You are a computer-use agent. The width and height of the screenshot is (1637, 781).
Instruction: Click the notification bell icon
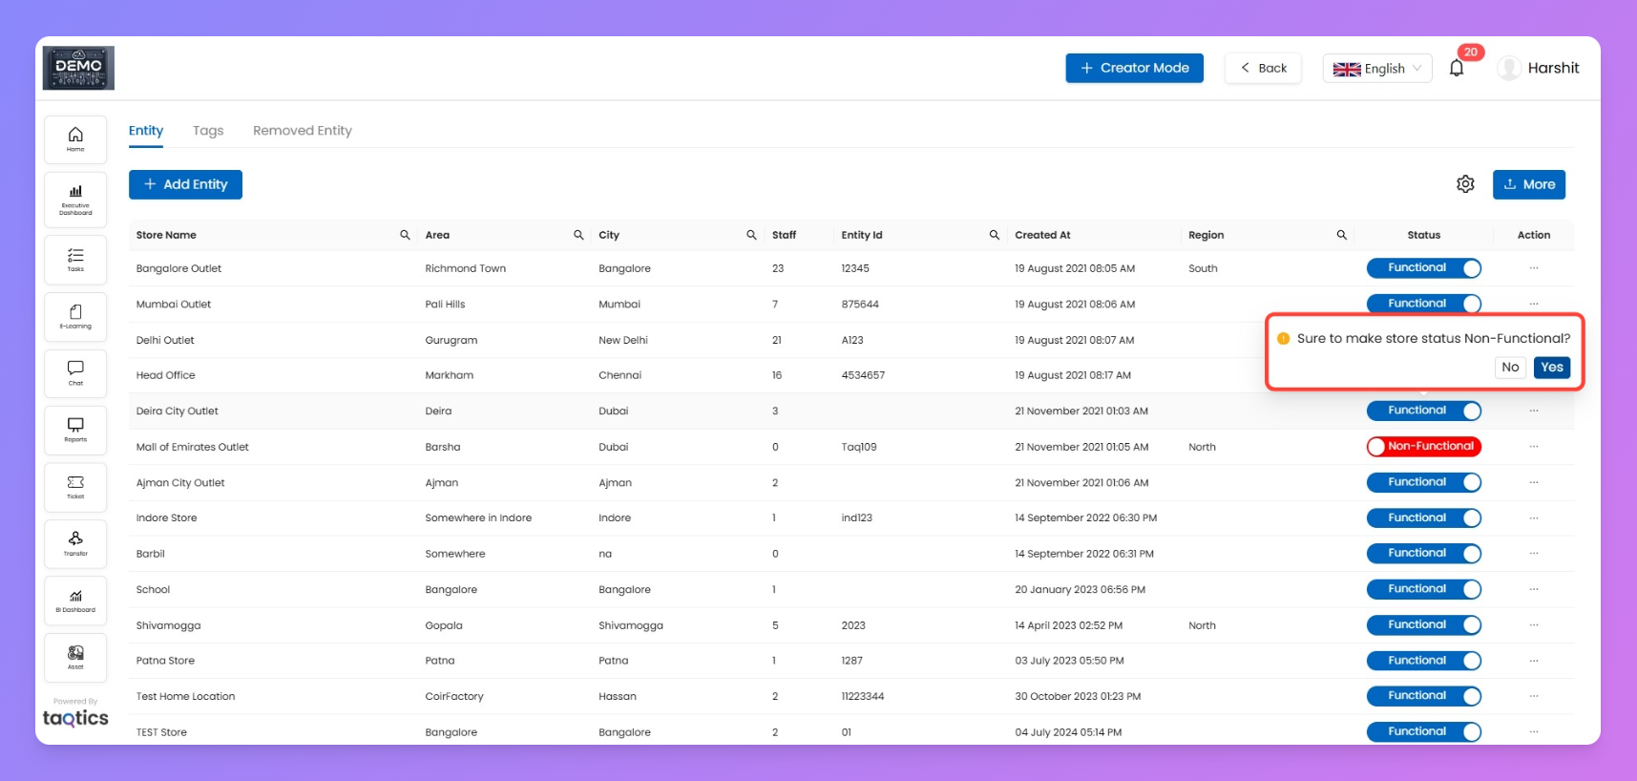tap(1456, 69)
